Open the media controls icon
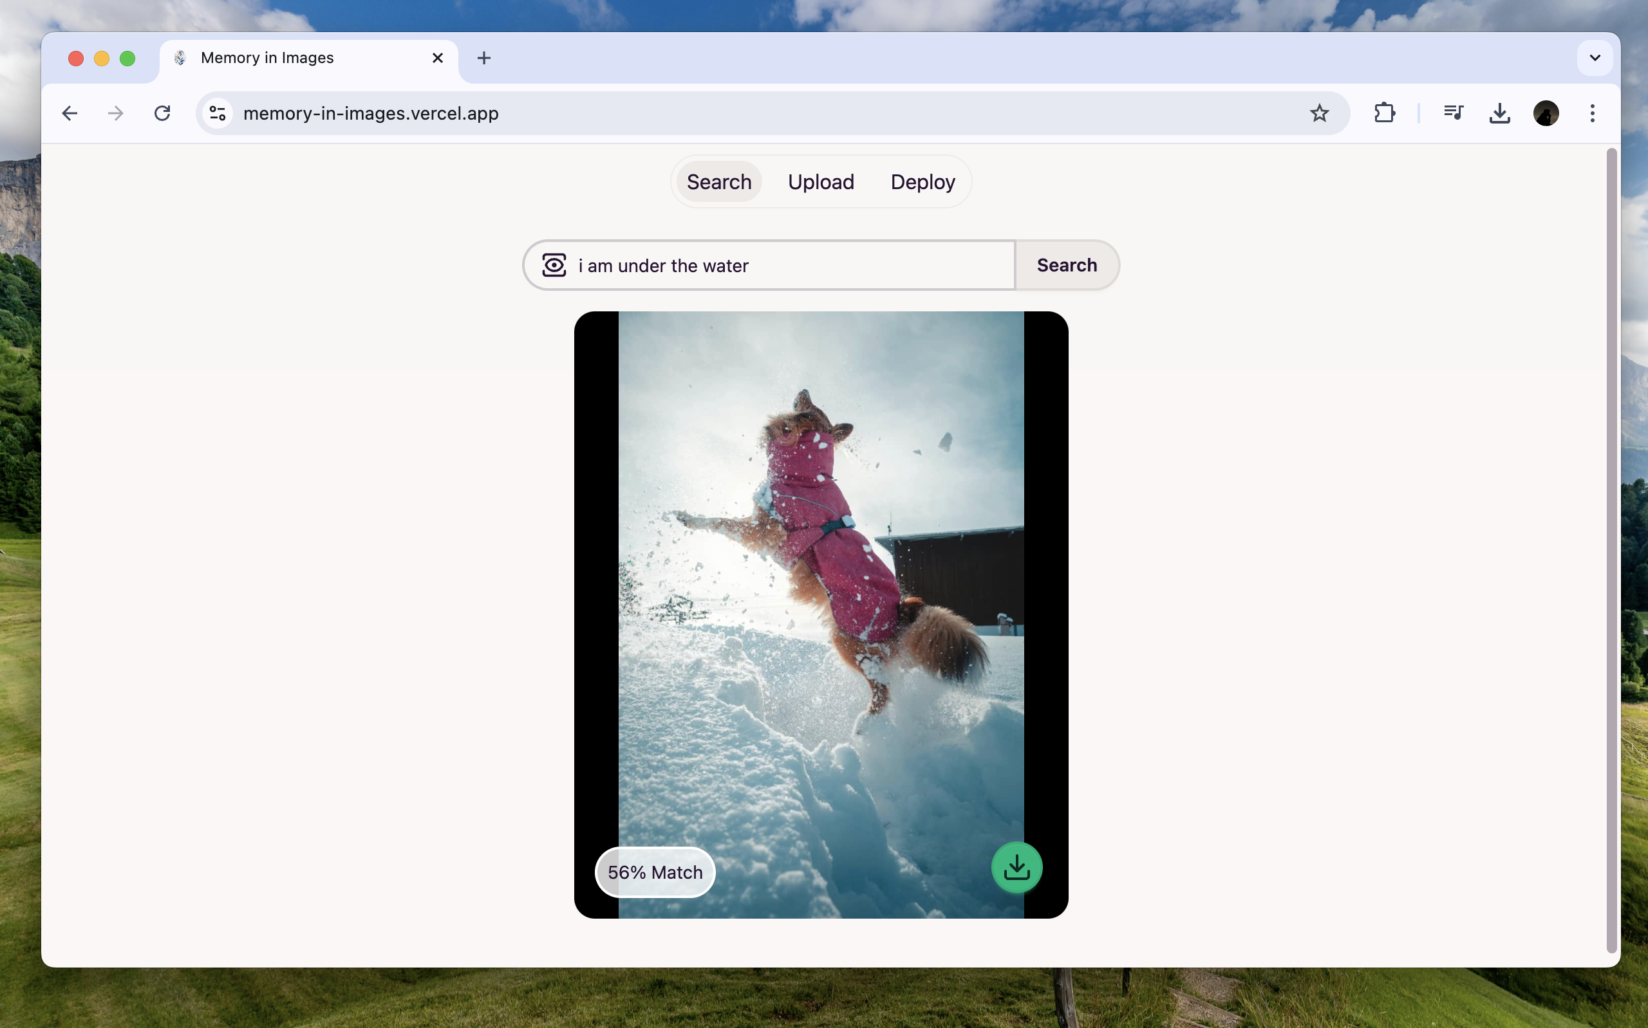The width and height of the screenshot is (1648, 1028). pyautogui.click(x=1454, y=113)
